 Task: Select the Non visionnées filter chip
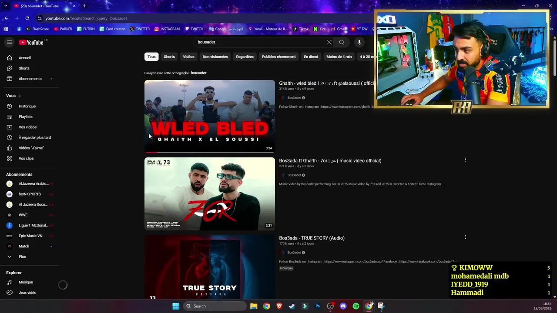215,57
